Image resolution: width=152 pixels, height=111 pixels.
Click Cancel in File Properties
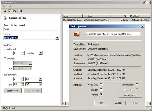tap(118, 103)
